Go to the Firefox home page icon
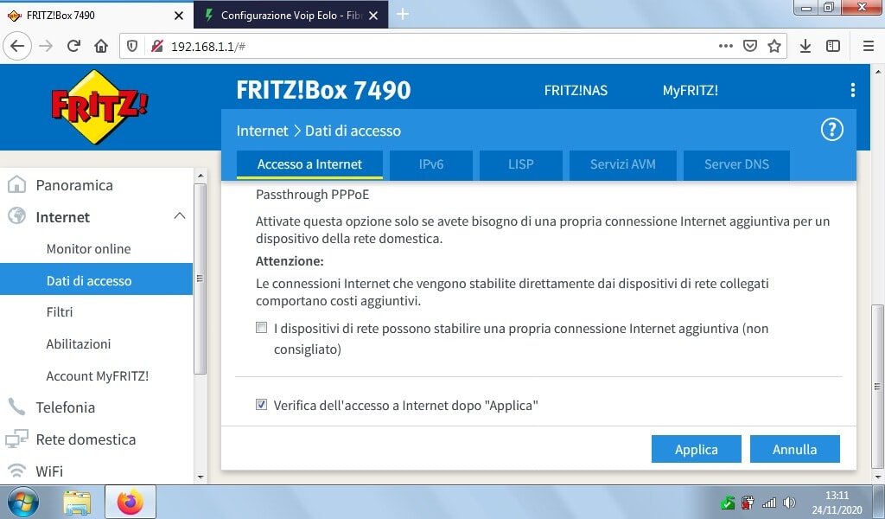The width and height of the screenshot is (885, 519). pos(101,47)
